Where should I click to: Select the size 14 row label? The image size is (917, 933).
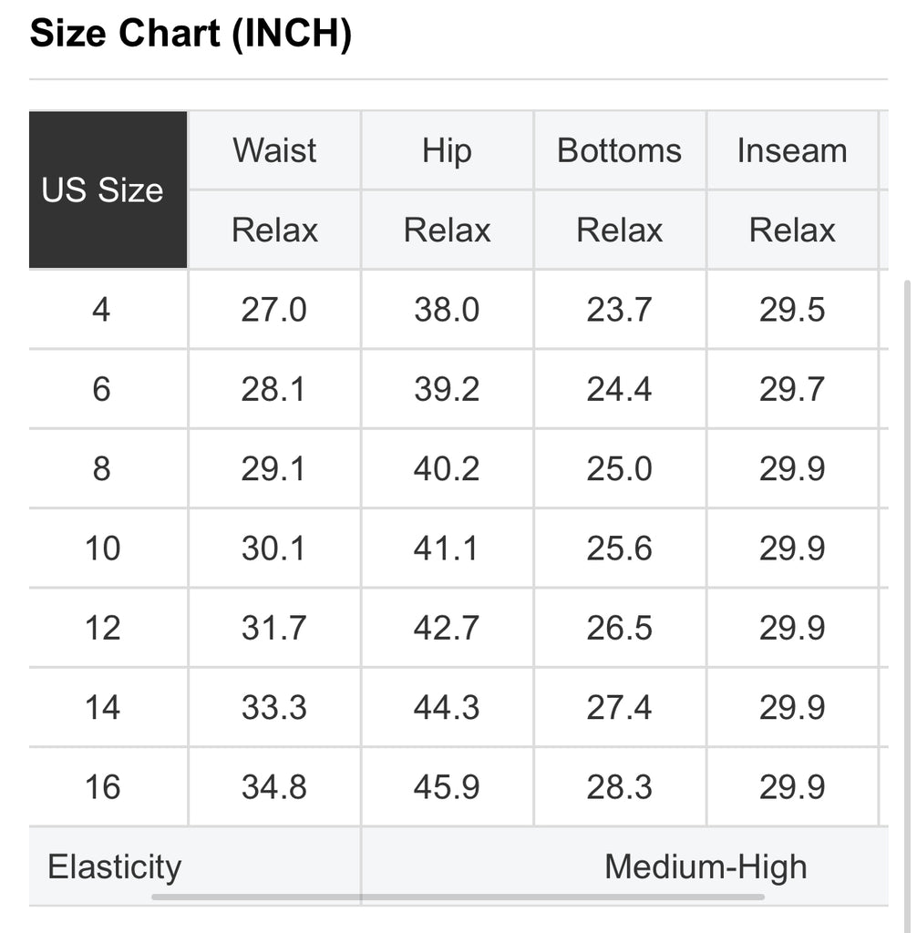tap(102, 707)
